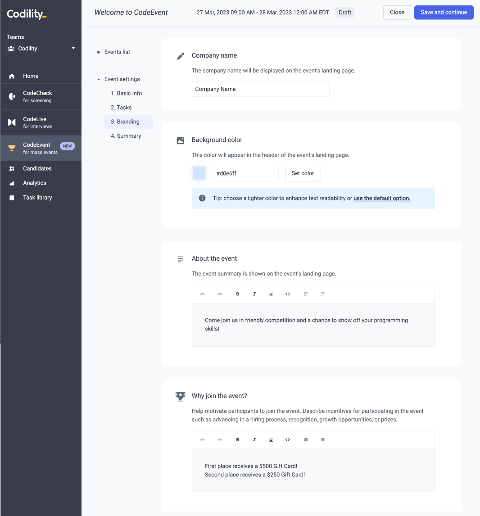Open step 1. Basic info
This screenshot has width=480, height=516.
[x=127, y=94]
